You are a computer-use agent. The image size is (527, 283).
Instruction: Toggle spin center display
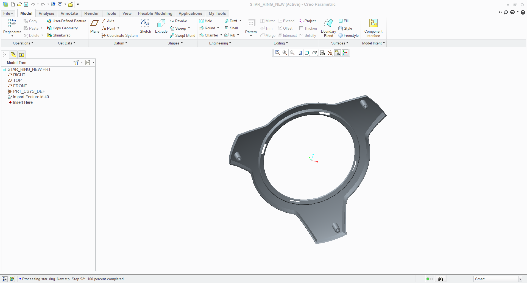pos(345,53)
